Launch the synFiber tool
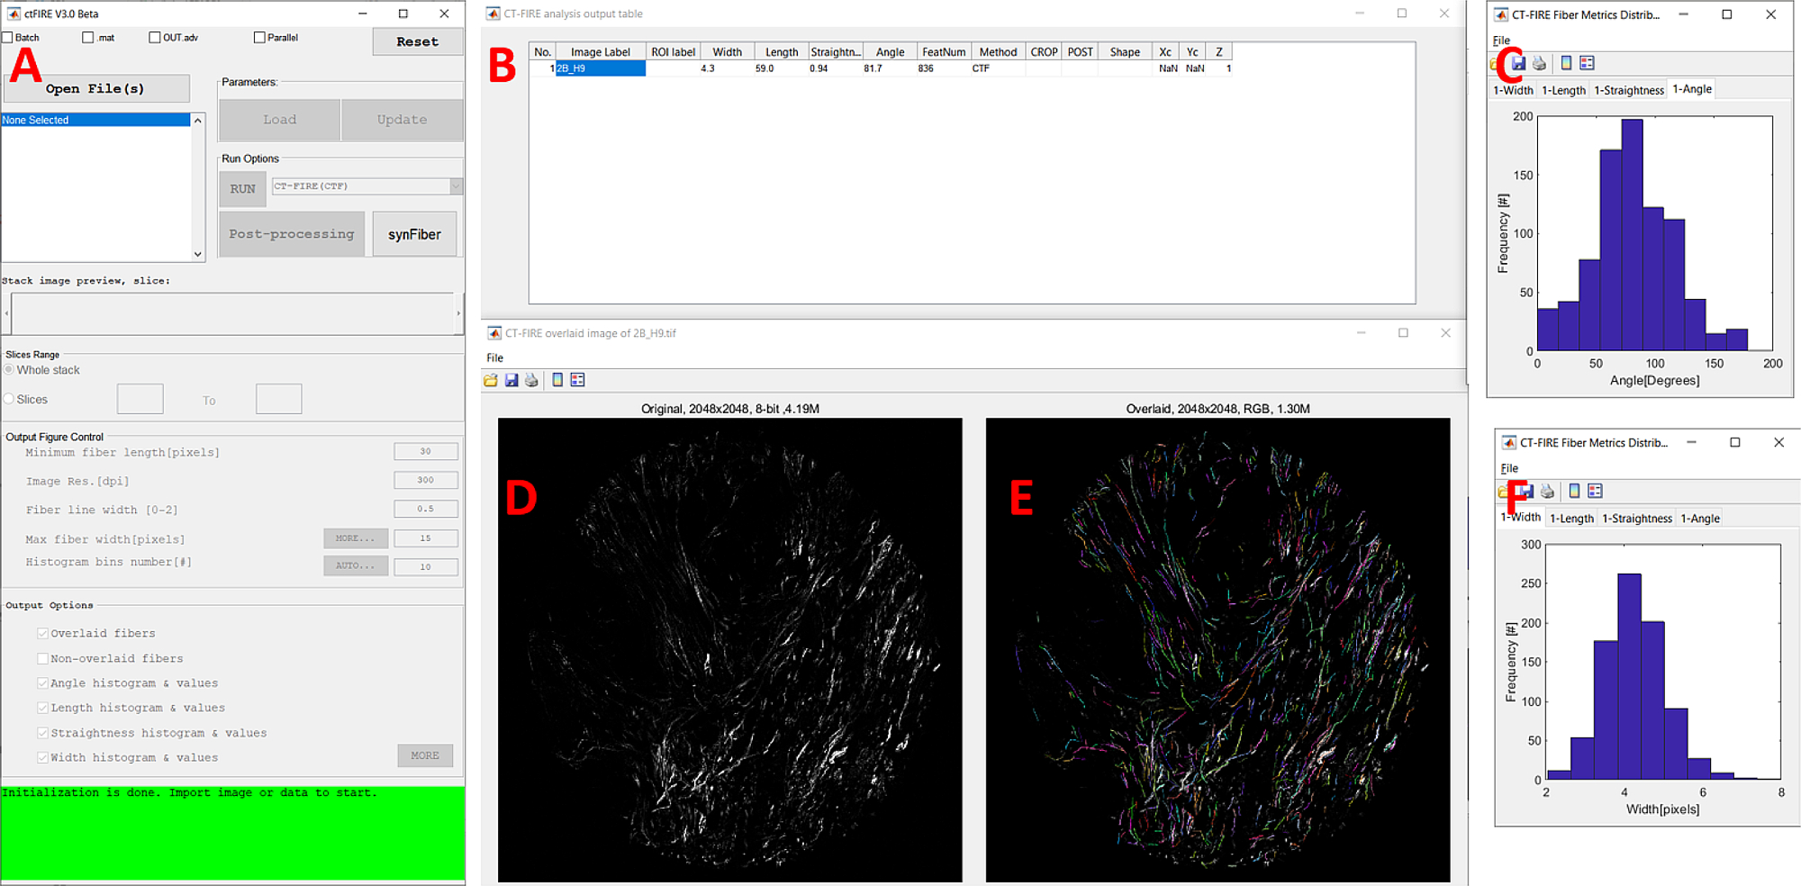Image resolution: width=1801 pixels, height=886 pixels. click(x=414, y=234)
